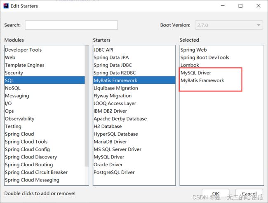Select Developer Tools module

click(x=23, y=50)
